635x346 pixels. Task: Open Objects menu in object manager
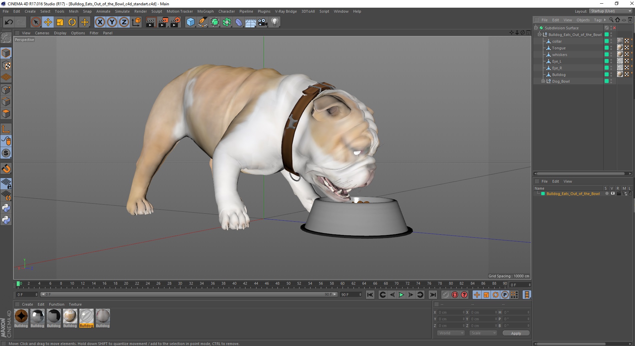583,20
